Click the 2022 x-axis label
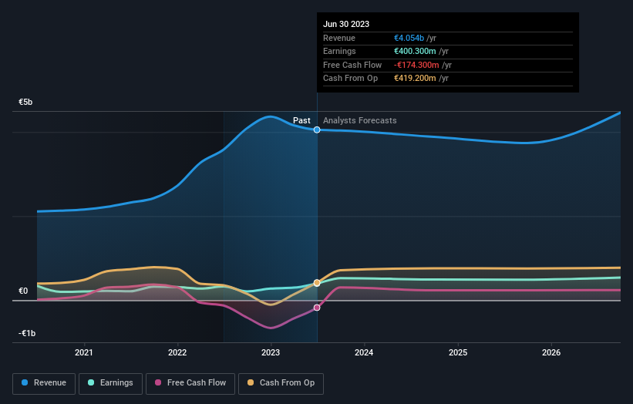The width and height of the screenshot is (633, 404). click(177, 352)
